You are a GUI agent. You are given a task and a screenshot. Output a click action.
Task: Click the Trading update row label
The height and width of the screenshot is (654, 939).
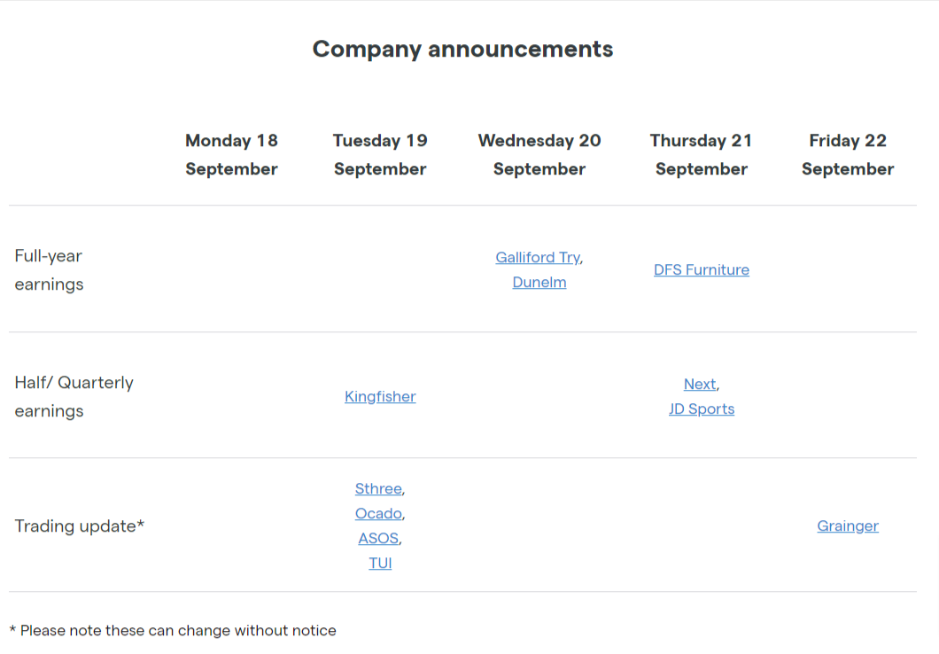[x=80, y=526]
